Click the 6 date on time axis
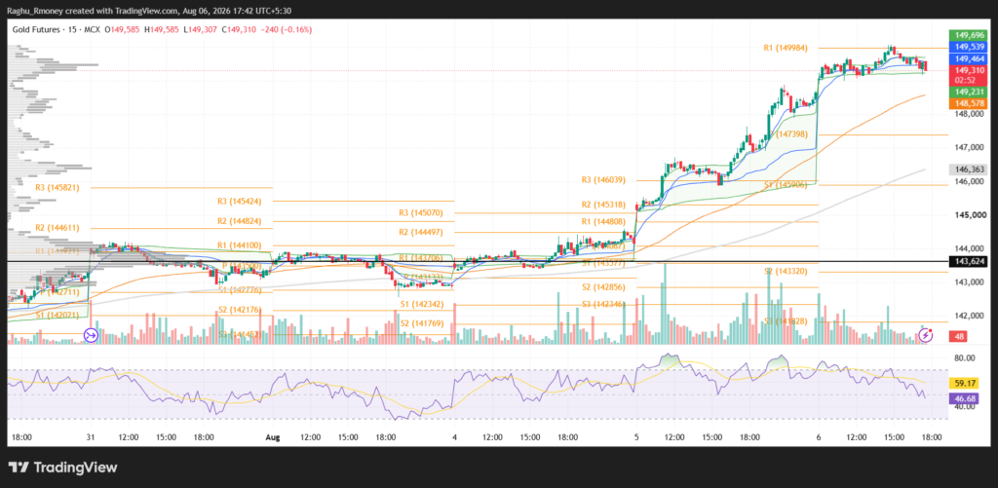Image resolution: width=998 pixels, height=488 pixels. coord(819,437)
